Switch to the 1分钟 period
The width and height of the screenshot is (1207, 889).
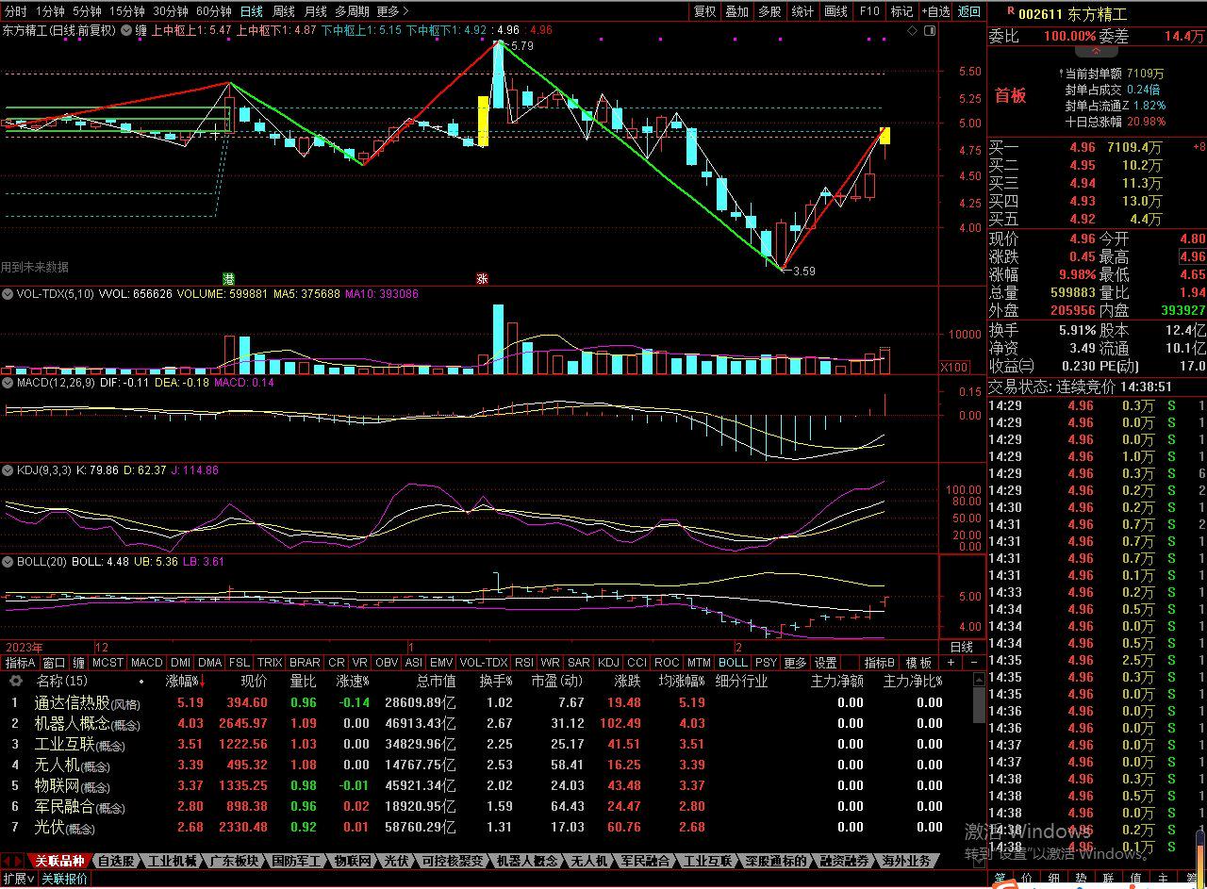click(51, 11)
